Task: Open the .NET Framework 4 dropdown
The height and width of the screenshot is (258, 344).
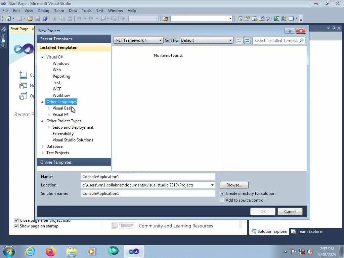Action: (x=138, y=40)
